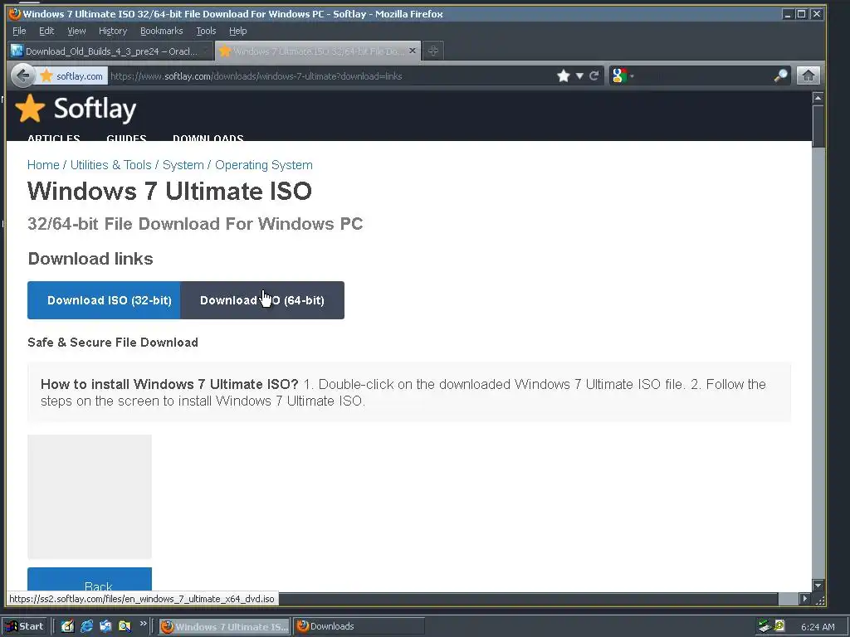Open the Edit menu
The height and width of the screenshot is (637, 850).
pos(46,31)
